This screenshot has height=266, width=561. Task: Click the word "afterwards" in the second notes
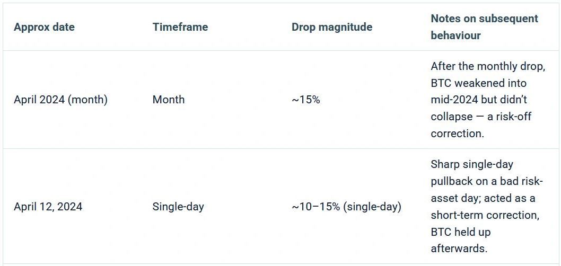pos(458,249)
